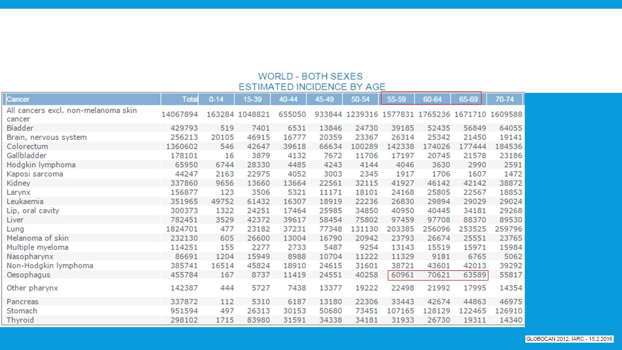Screen dimensions: 622x350
Task: Click the Gallbladder row label
Action: click(x=27, y=156)
